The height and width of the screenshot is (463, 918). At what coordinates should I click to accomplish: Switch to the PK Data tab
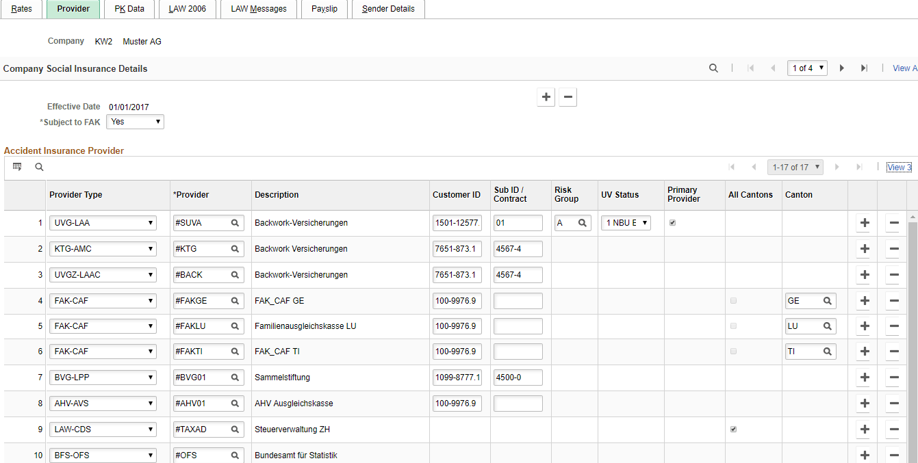pos(129,9)
